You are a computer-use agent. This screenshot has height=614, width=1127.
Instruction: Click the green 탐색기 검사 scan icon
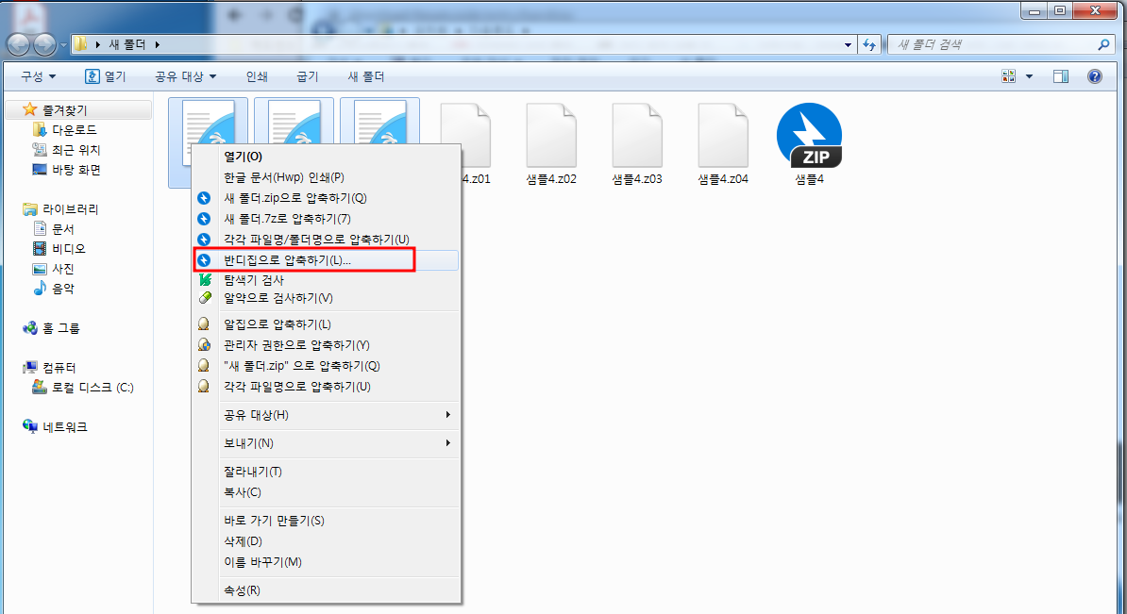pos(205,281)
